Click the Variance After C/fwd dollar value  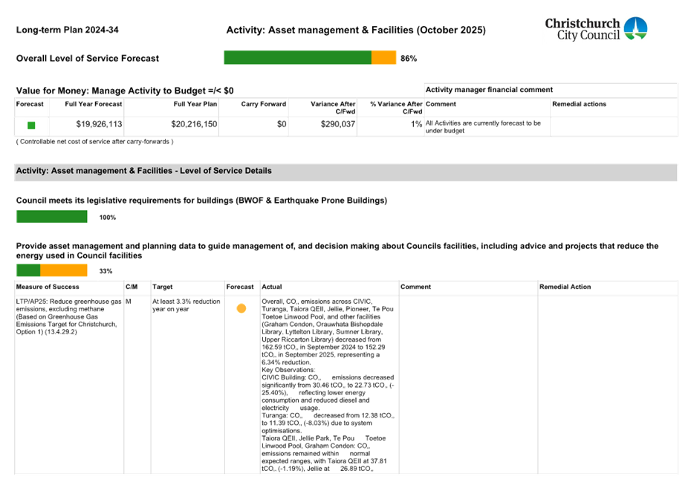pos(337,125)
